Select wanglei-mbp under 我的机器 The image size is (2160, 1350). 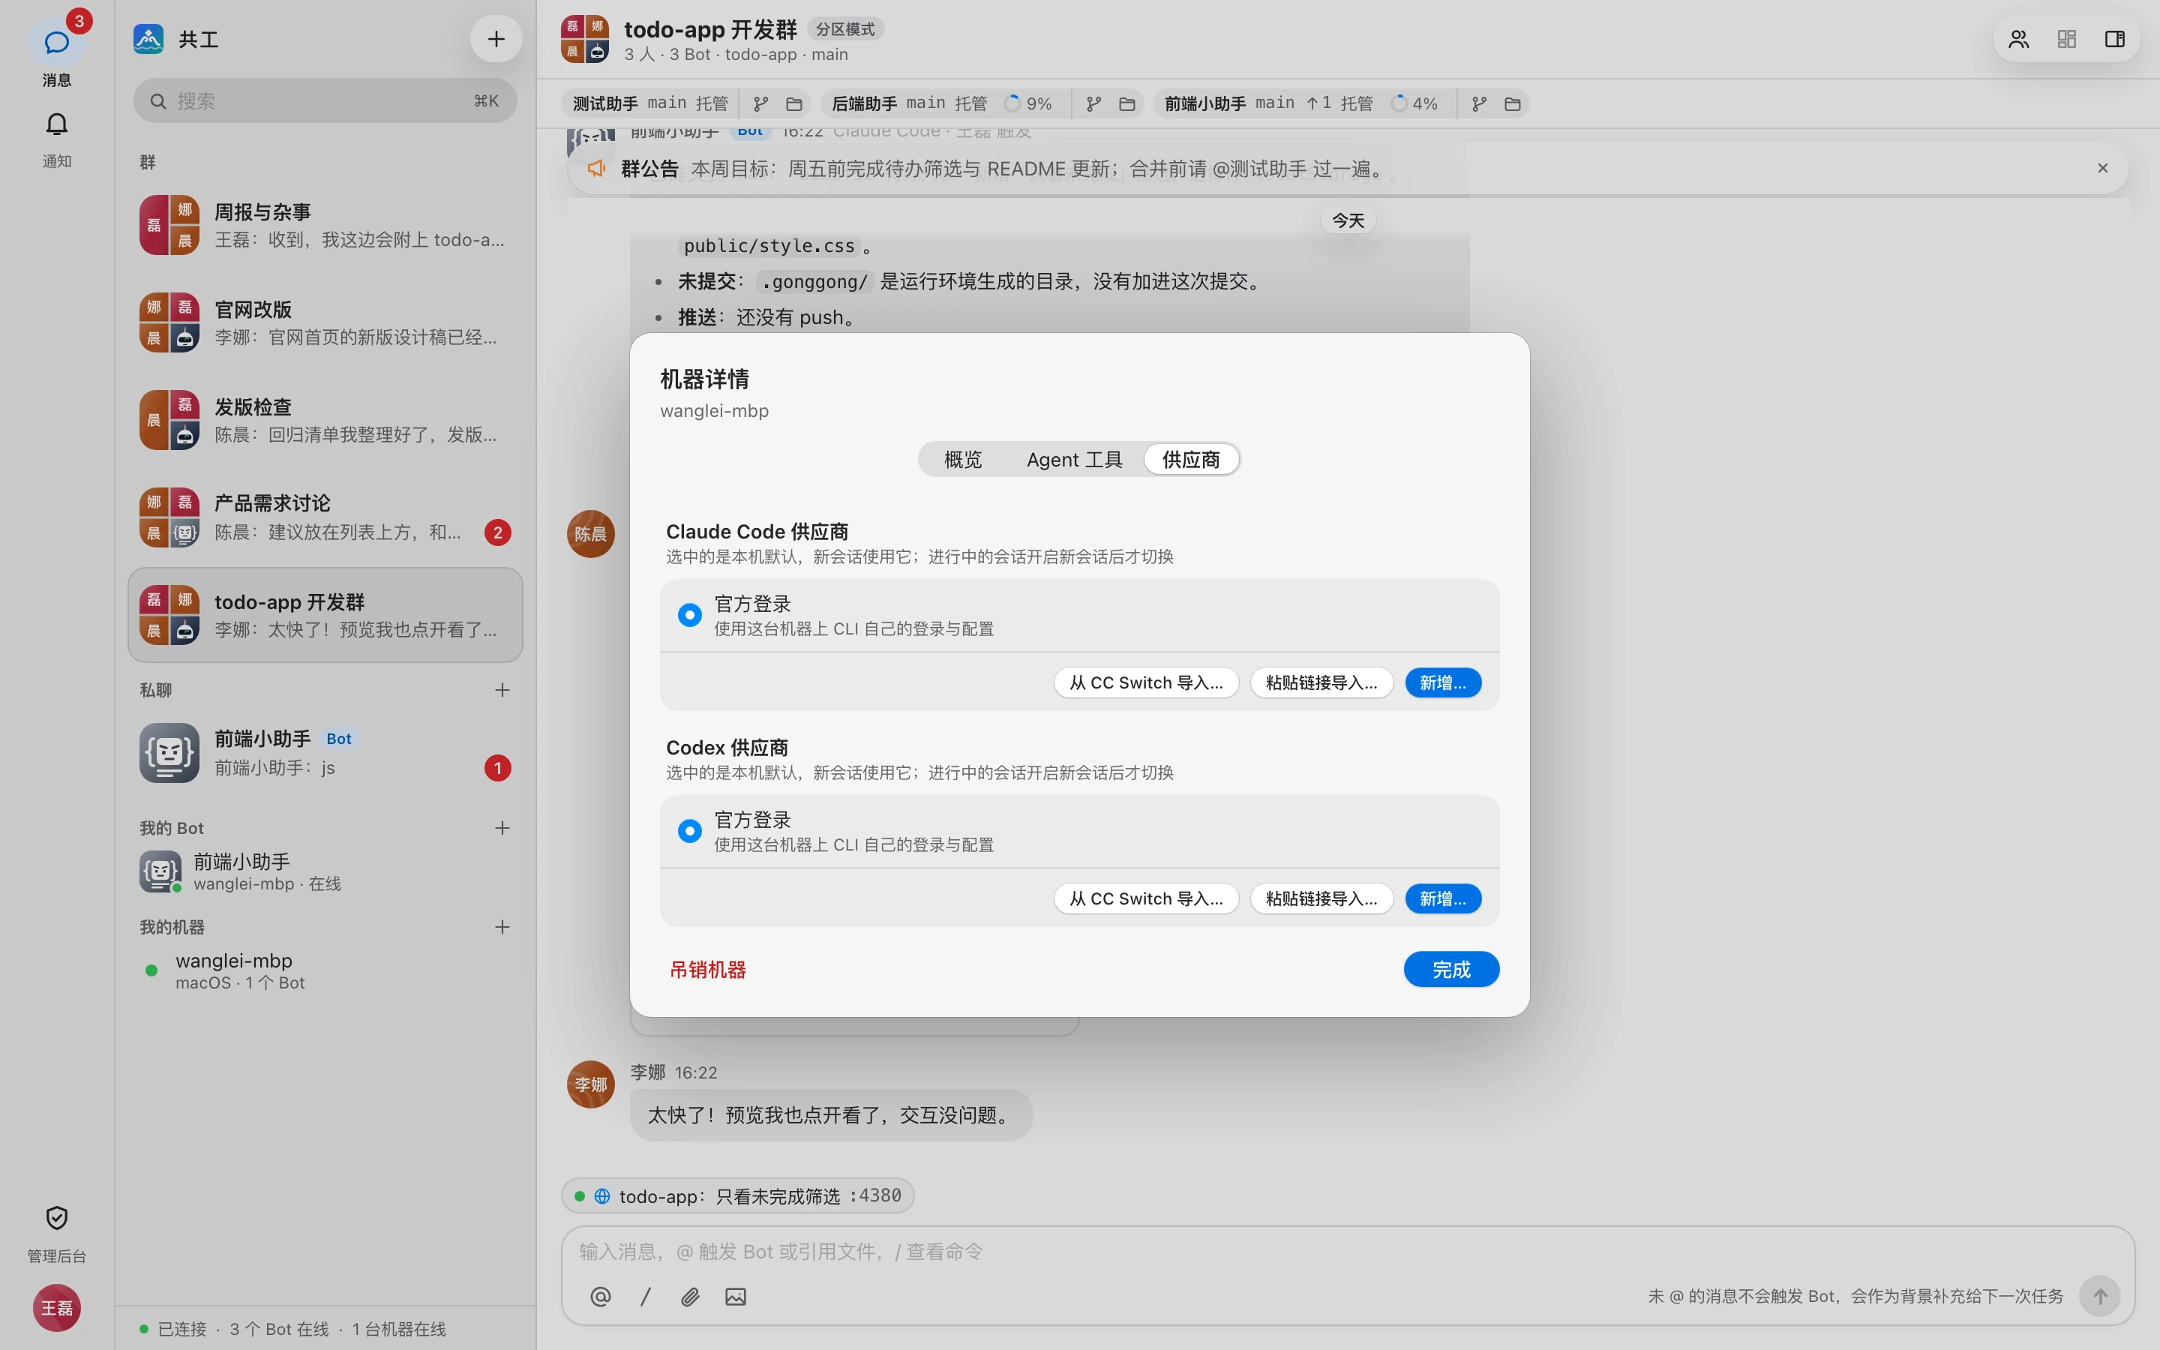[325, 970]
